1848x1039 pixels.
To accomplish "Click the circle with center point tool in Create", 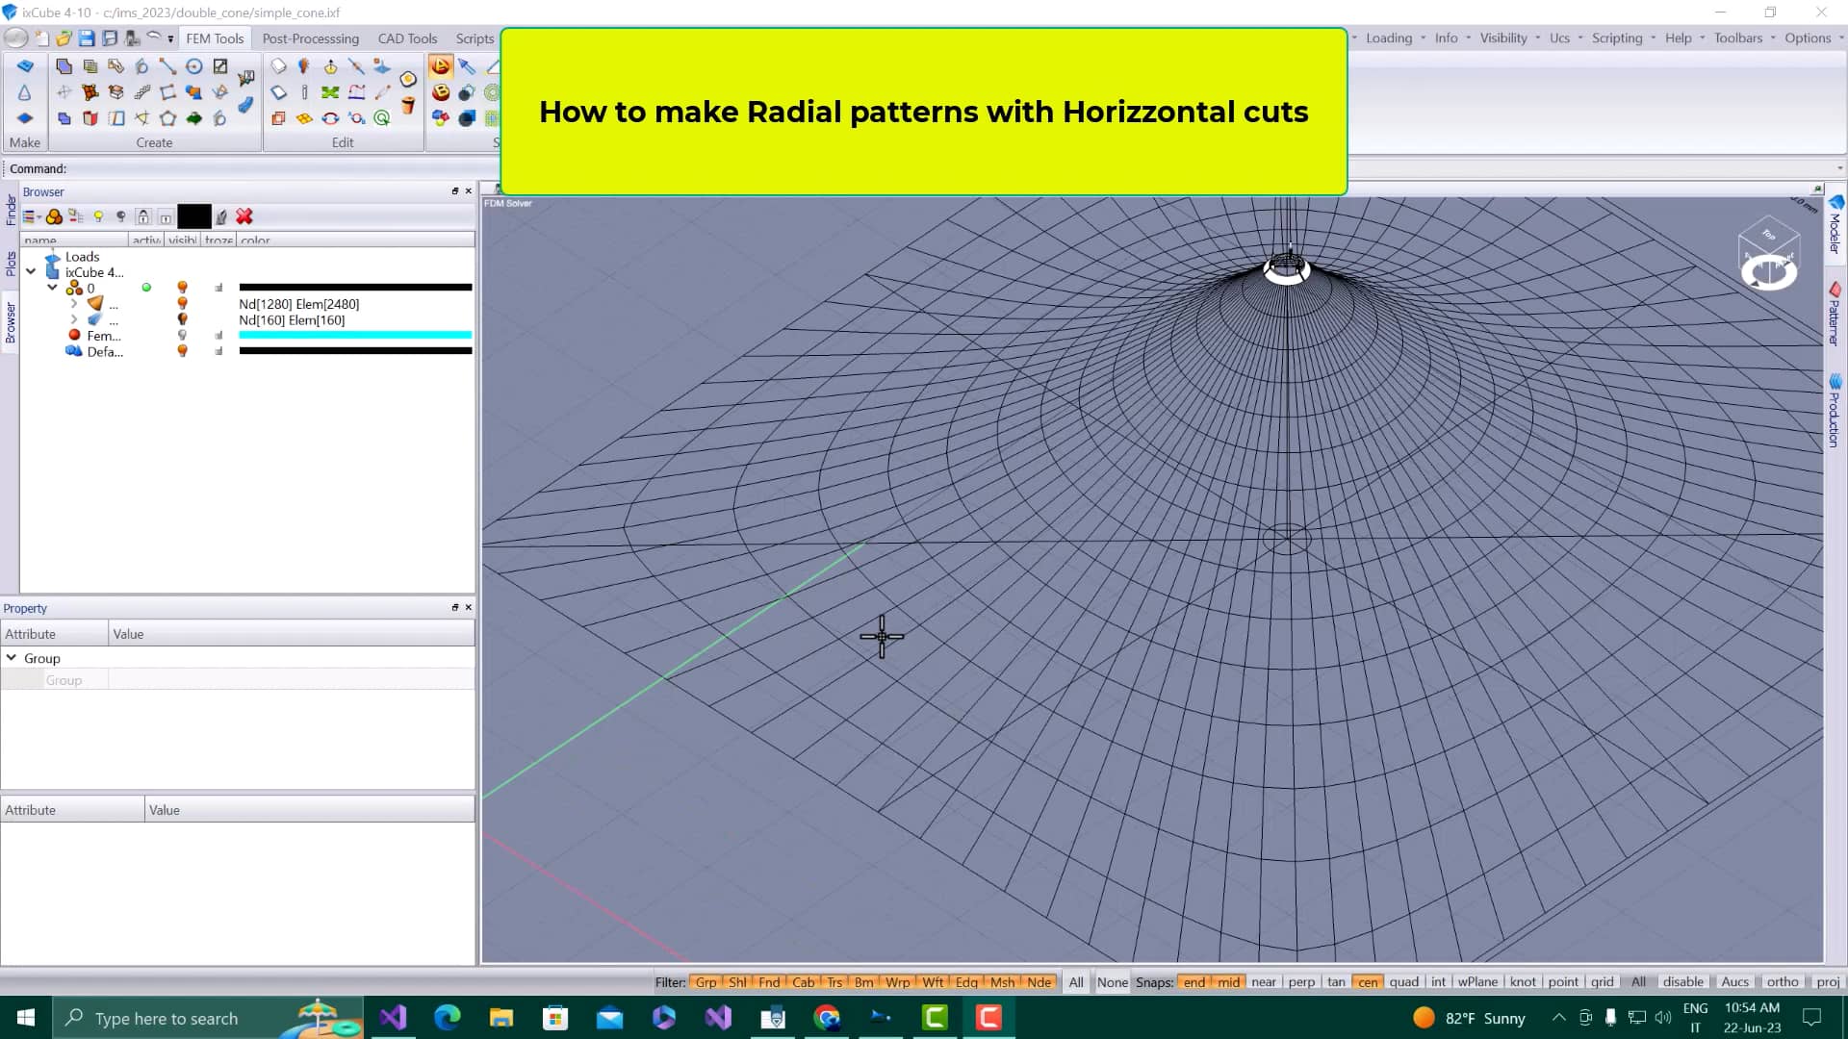I will coord(193,65).
